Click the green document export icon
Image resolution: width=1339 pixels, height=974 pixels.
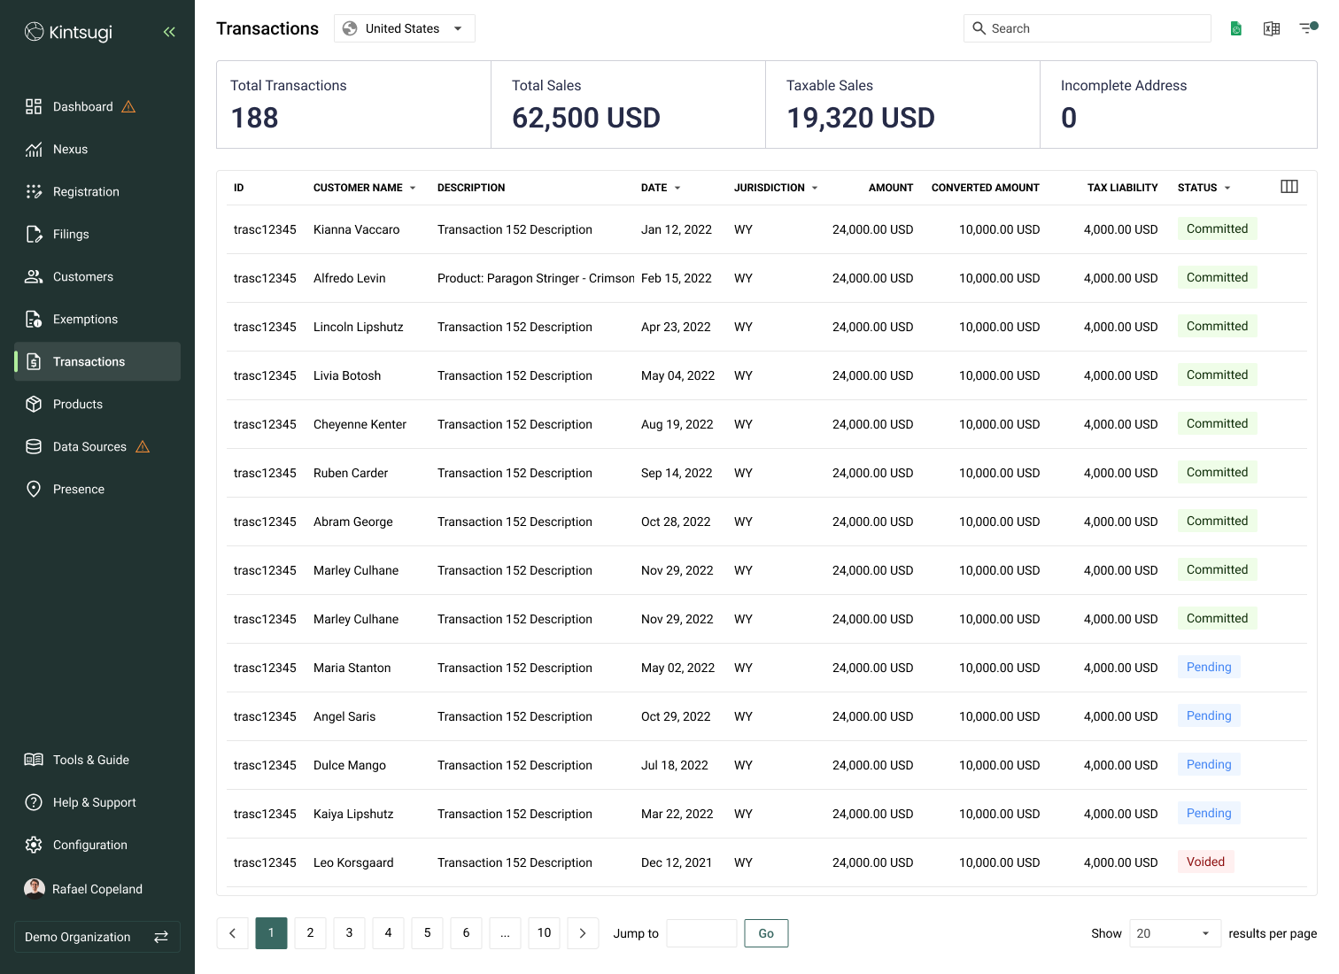[1236, 28]
